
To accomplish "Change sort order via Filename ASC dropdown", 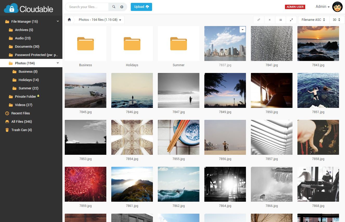I will (314, 20).
